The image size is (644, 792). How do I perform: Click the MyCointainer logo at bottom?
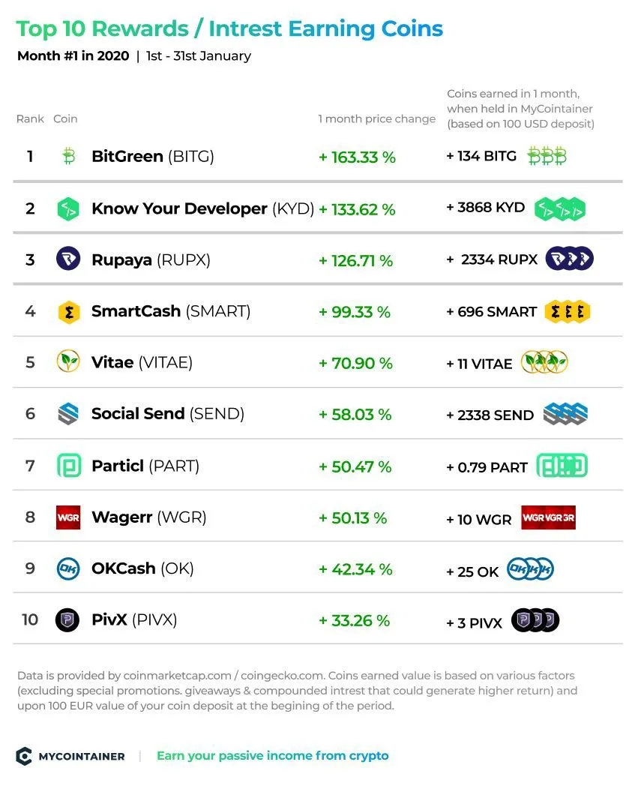click(70, 756)
